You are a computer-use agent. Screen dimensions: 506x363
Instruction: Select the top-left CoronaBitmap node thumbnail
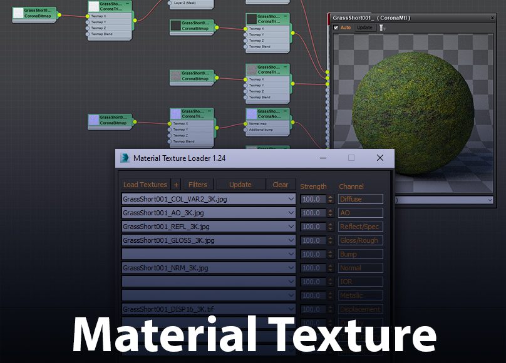(18, 13)
